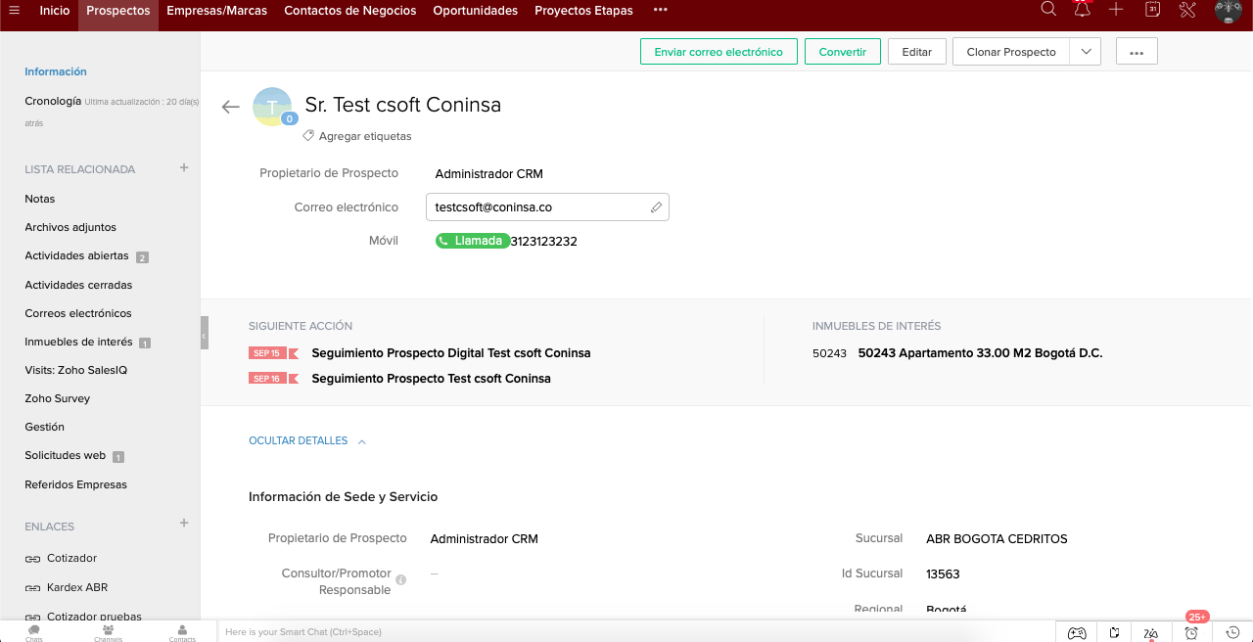Open the Empresas/Marcas tab
1253x642 pixels.
pos(216,11)
